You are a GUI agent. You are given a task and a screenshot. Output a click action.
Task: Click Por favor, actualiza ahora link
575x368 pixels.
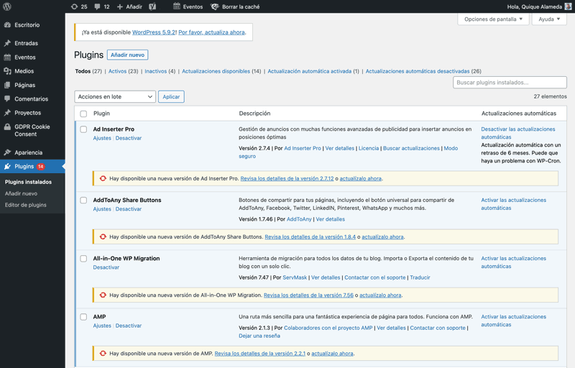pos(211,32)
